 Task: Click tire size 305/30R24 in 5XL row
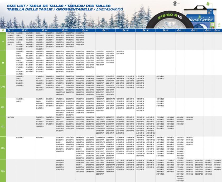click(218, 169)
